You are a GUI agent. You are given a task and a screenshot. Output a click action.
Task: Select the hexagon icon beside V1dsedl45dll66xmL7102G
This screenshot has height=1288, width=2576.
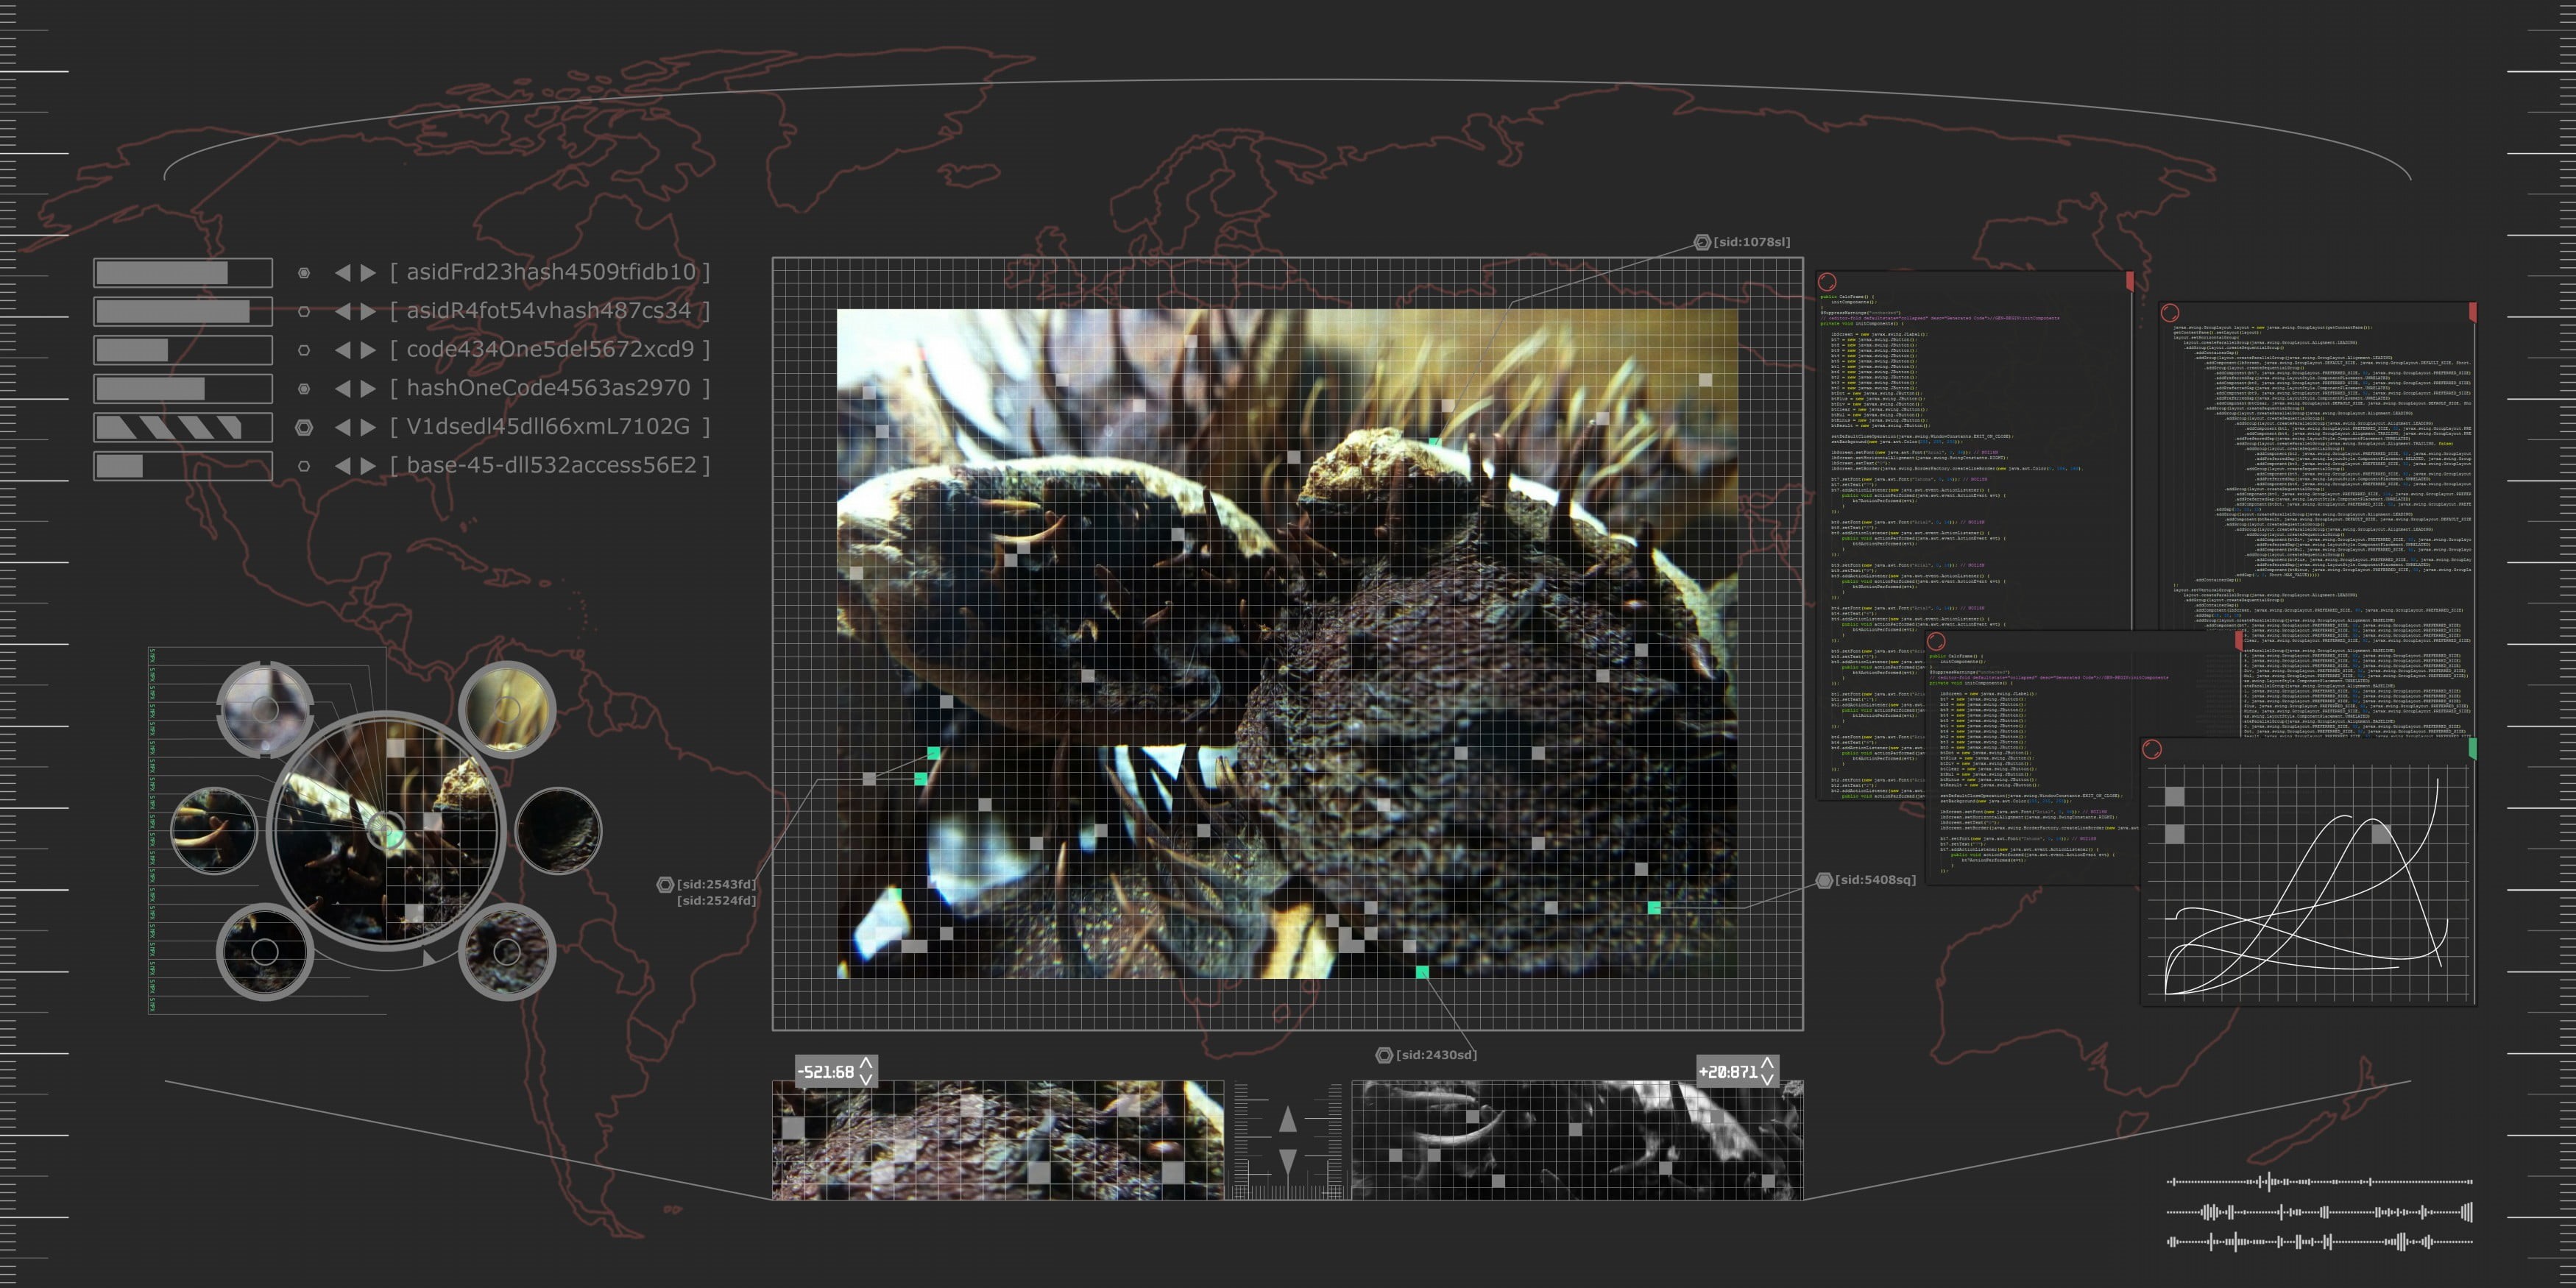point(304,427)
